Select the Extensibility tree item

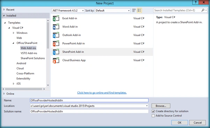click(23, 78)
